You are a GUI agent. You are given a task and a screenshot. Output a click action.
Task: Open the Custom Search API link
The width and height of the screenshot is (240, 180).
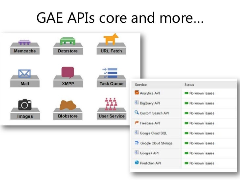(154, 113)
